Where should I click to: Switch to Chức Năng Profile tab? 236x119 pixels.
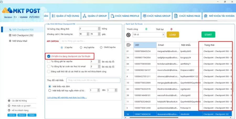125,16
